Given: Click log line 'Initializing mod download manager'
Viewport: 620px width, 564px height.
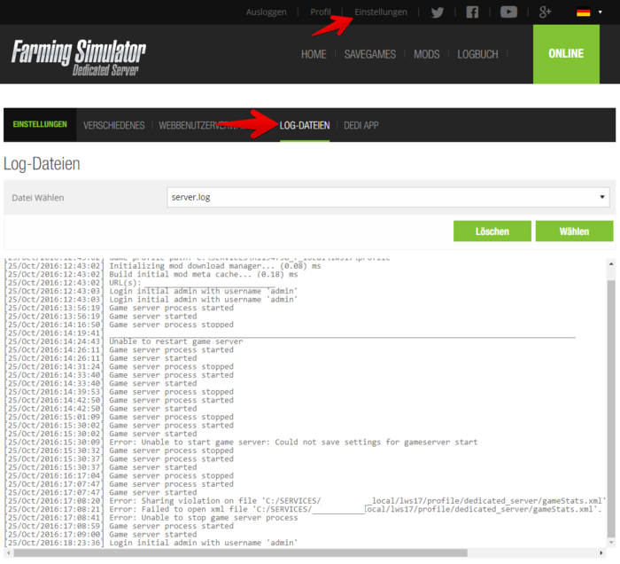Looking at the screenshot, I should (x=215, y=266).
